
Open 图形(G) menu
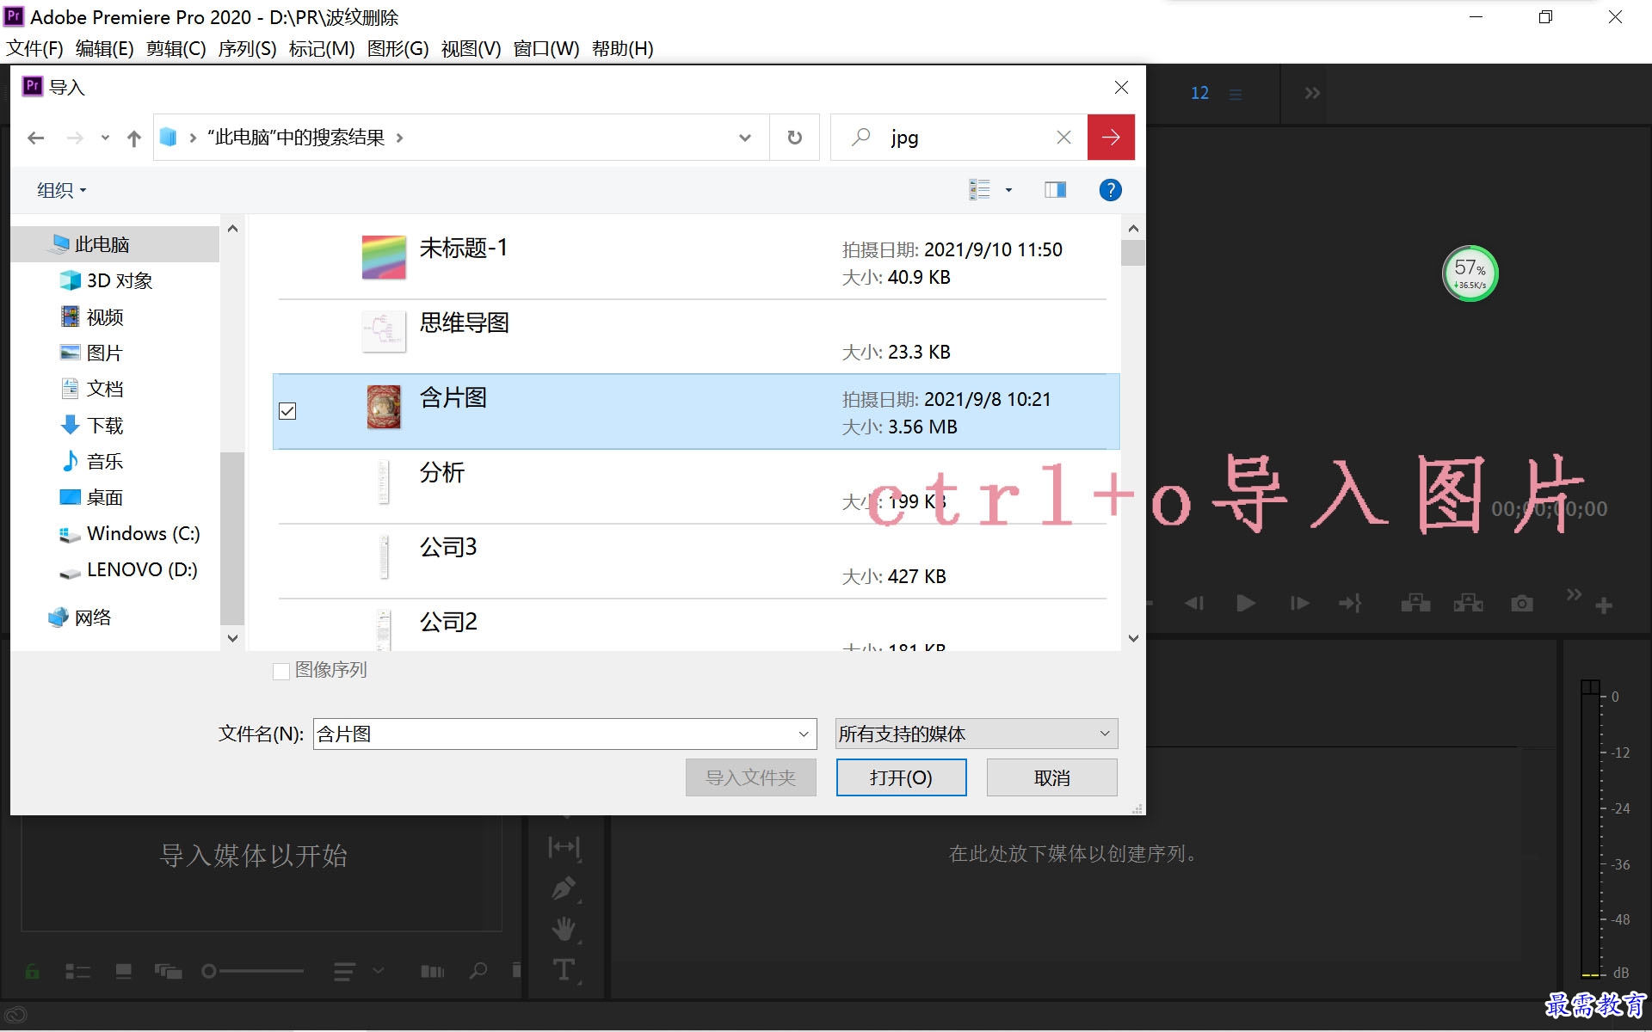398,49
